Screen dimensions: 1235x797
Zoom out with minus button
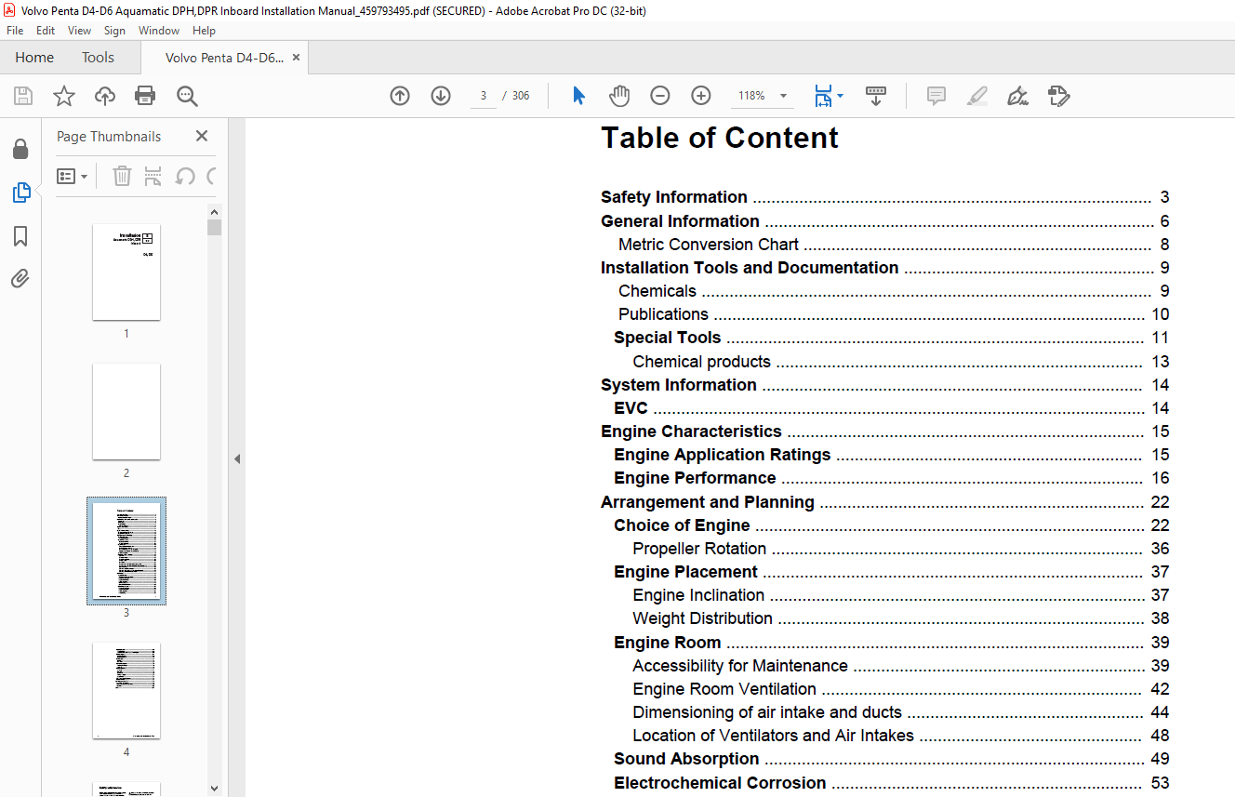tap(660, 96)
